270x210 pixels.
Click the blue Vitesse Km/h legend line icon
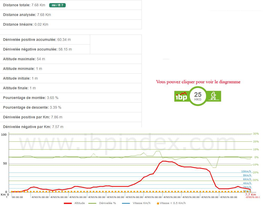[x=126, y=203]
